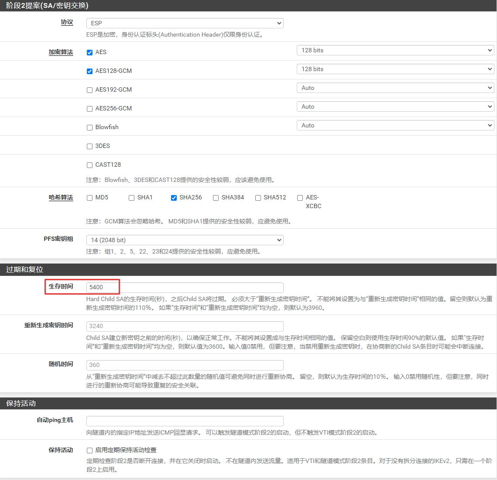This screenshot has height=480, width=497.
Task: Open the PFS密钥组 14 (2048 bit) dropdown
Action: pyautogui.click(x=185, y=240)
